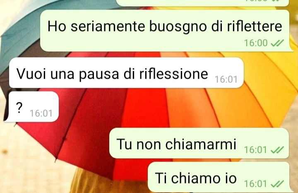Tap the read-receipt checkmarks on "Ti chiamo io"
Screen dimensions: 298x193
tap(277, 184)
